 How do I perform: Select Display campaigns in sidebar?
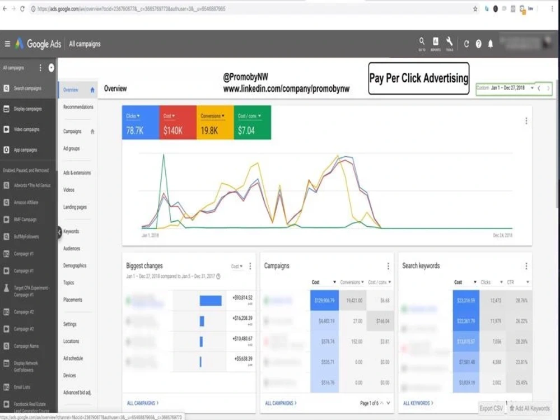pyautogui.click(x=28, y=109)
